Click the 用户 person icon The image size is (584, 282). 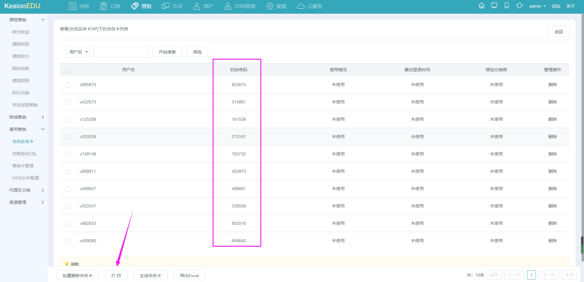point(196,6)
